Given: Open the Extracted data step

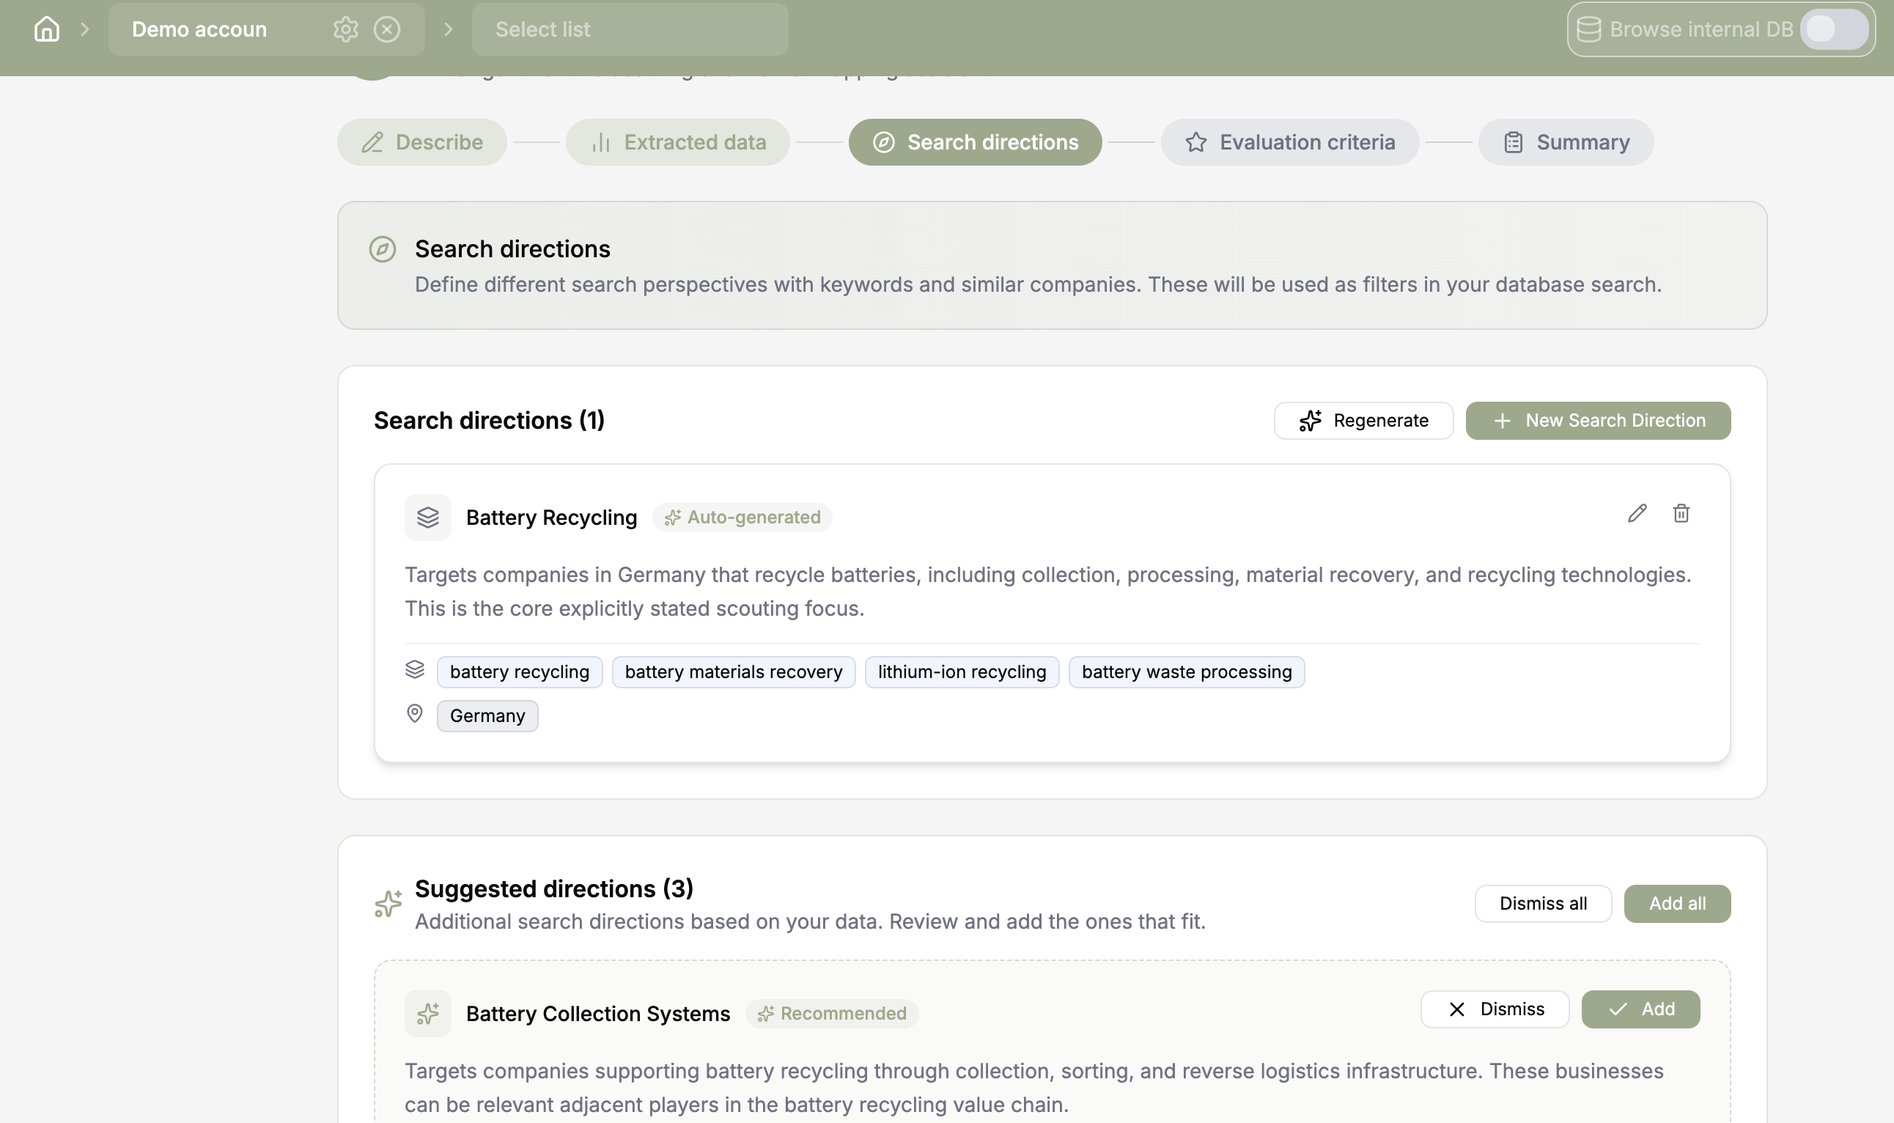Looking at the screenshot, I should click(x=677, y=142).
